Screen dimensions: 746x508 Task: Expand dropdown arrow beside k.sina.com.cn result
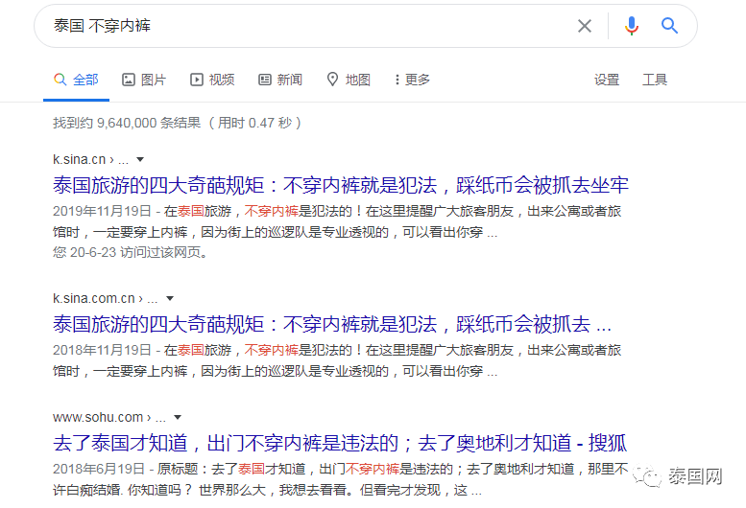170,298
